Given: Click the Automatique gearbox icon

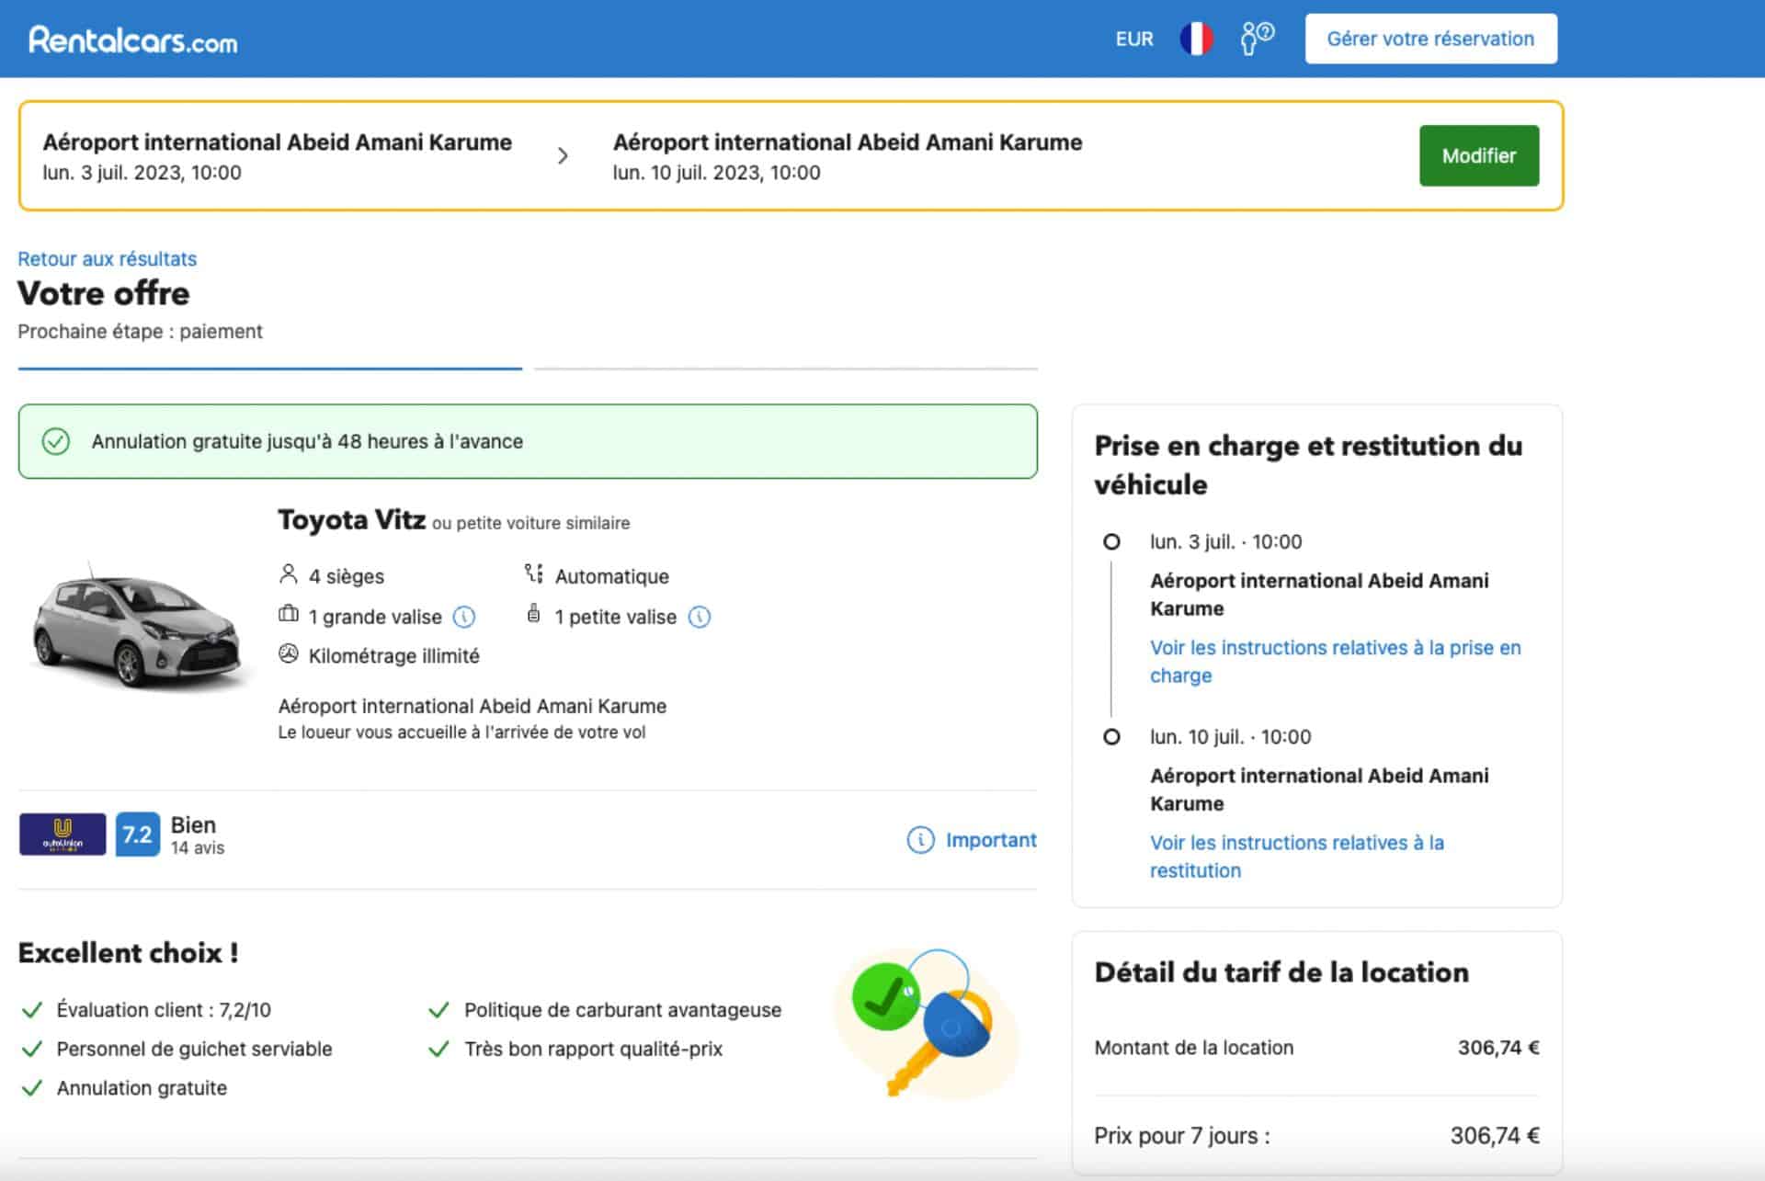Looking at the screenshot, I should 533,573.
